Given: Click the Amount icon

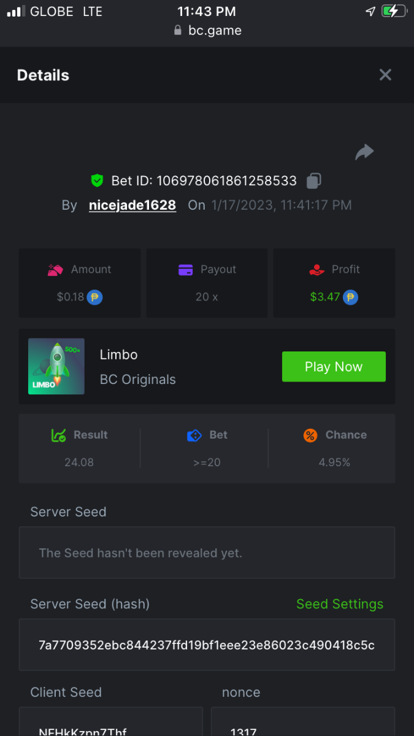Looking at the screenshot, I should click(x=56, y=269).
